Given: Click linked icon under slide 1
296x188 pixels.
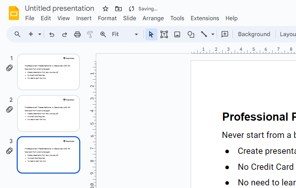Looking at the screenshot, I should pyautogui.click(x=10, y=68).
